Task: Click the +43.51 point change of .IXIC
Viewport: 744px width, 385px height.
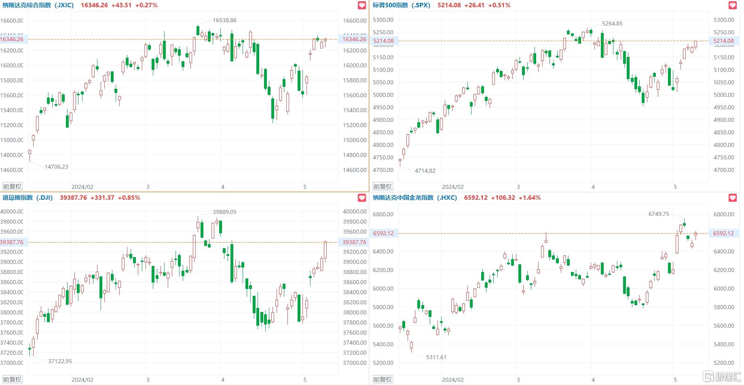Action: coord(121,5)
